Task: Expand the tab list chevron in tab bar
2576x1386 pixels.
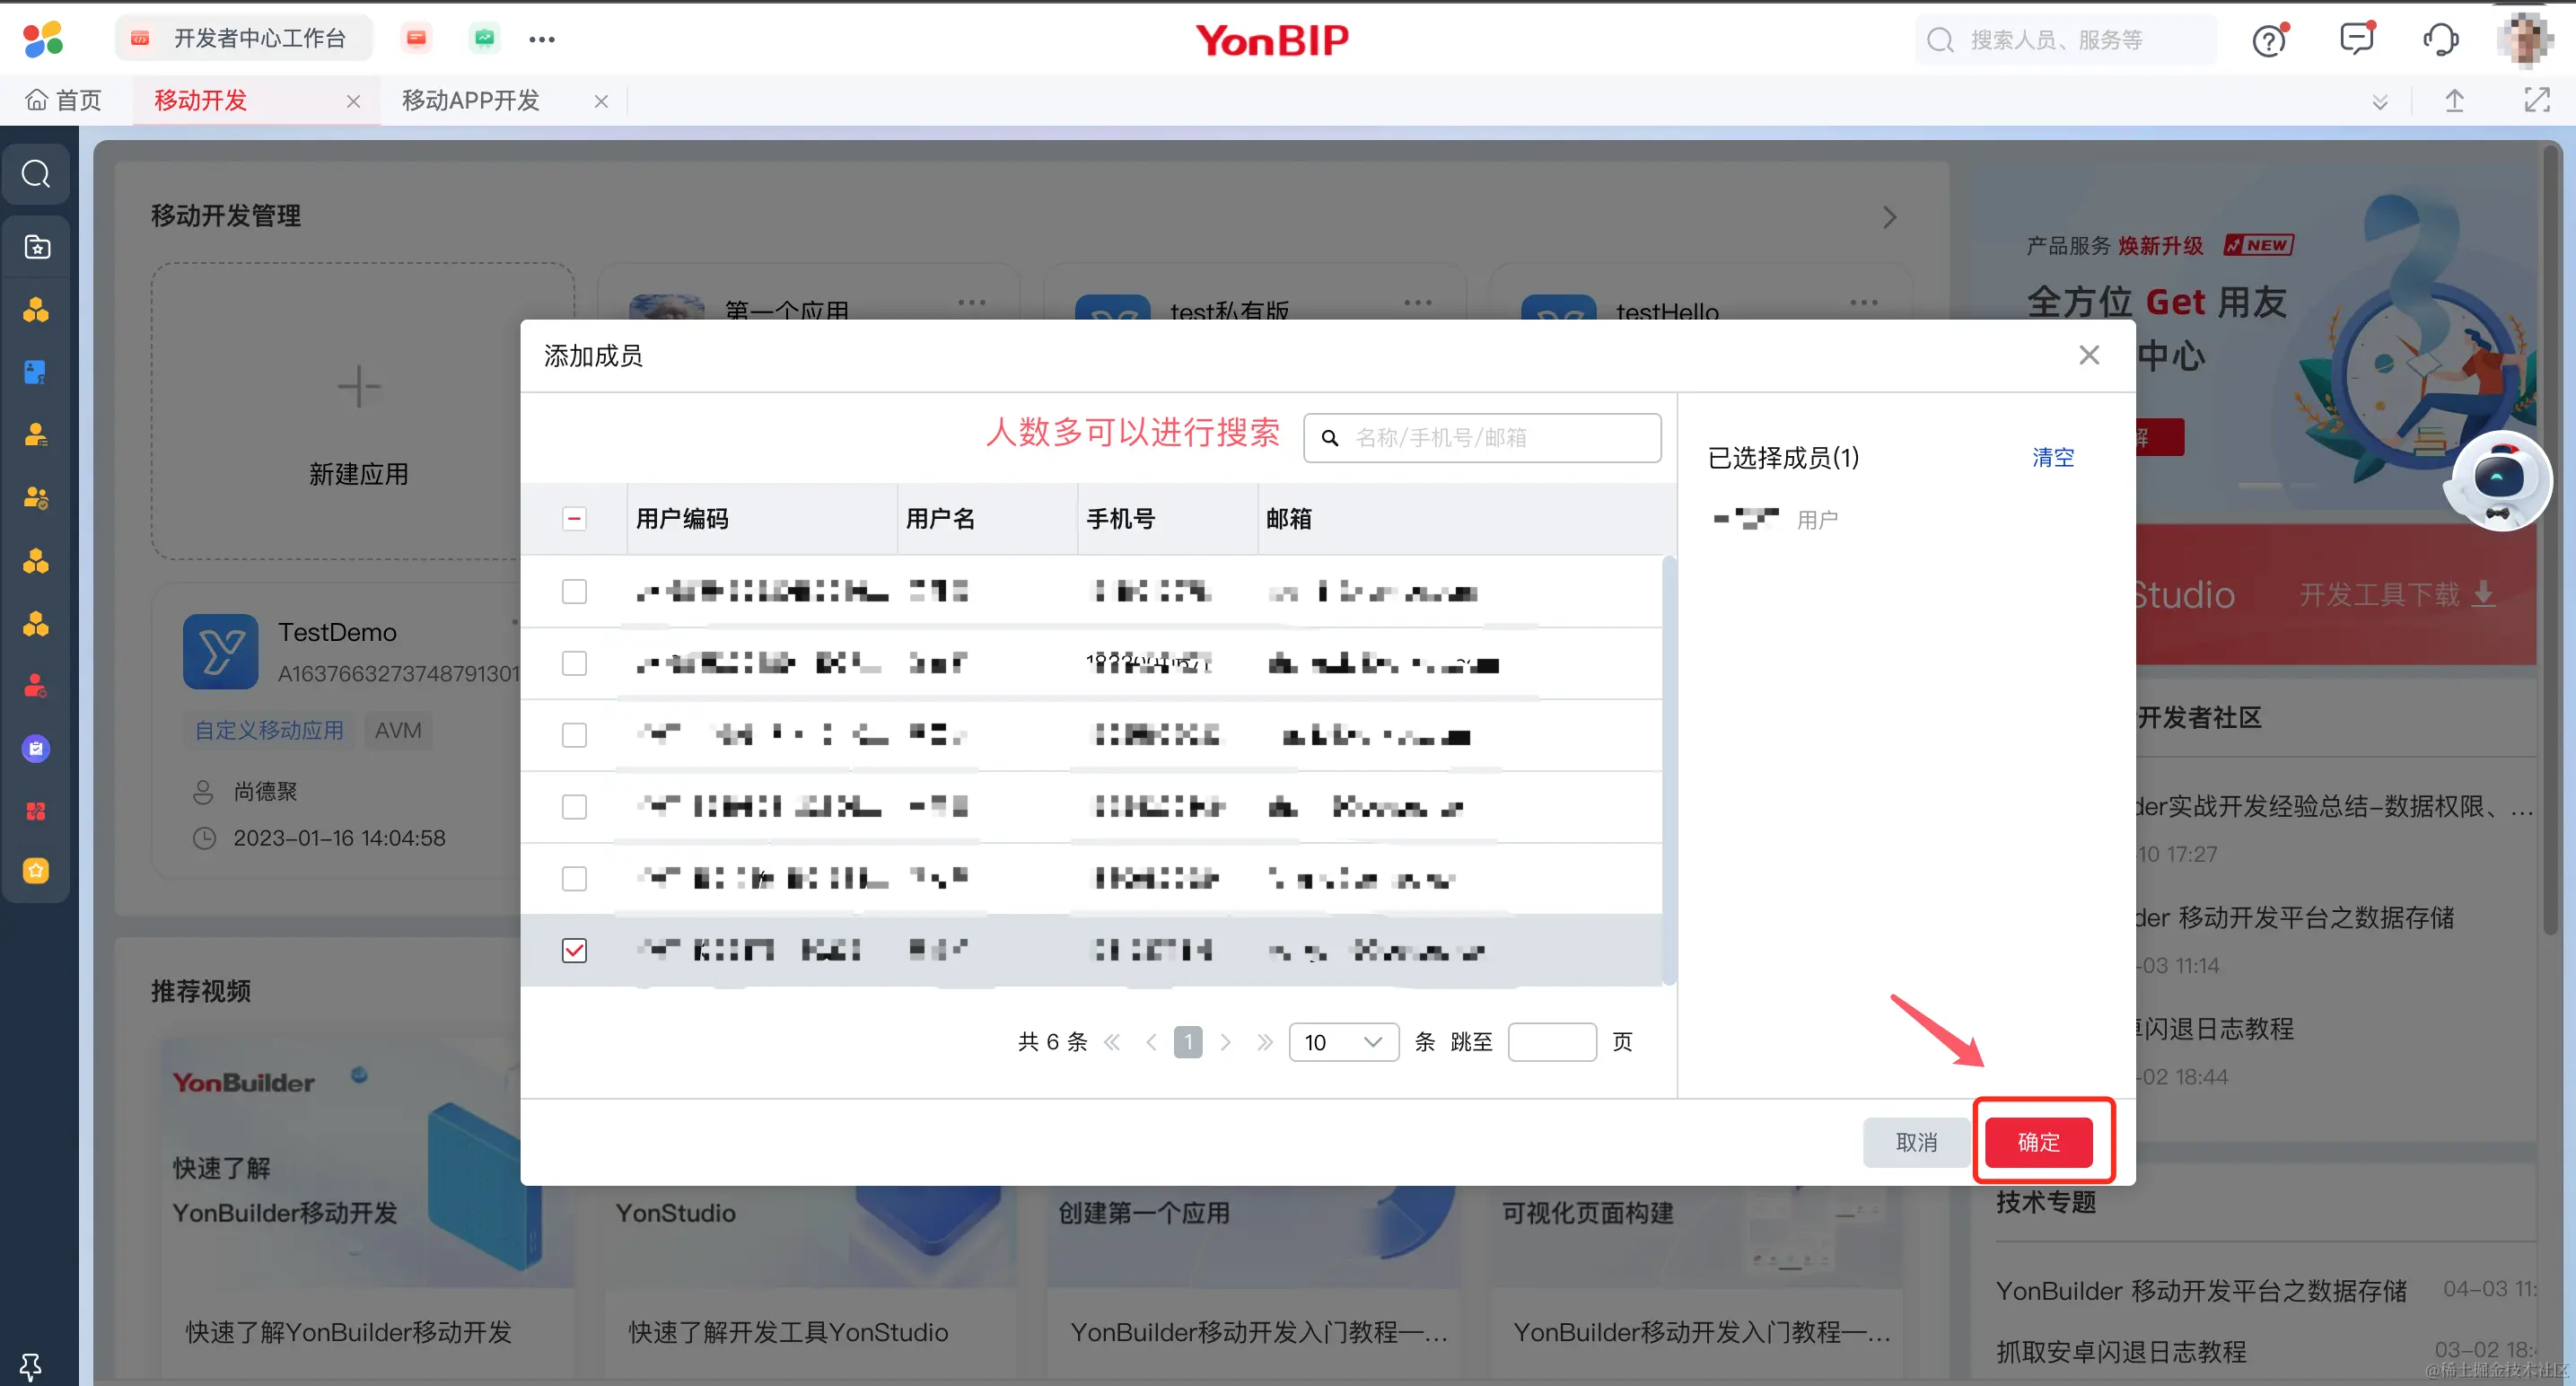Action: [2380, 101]
